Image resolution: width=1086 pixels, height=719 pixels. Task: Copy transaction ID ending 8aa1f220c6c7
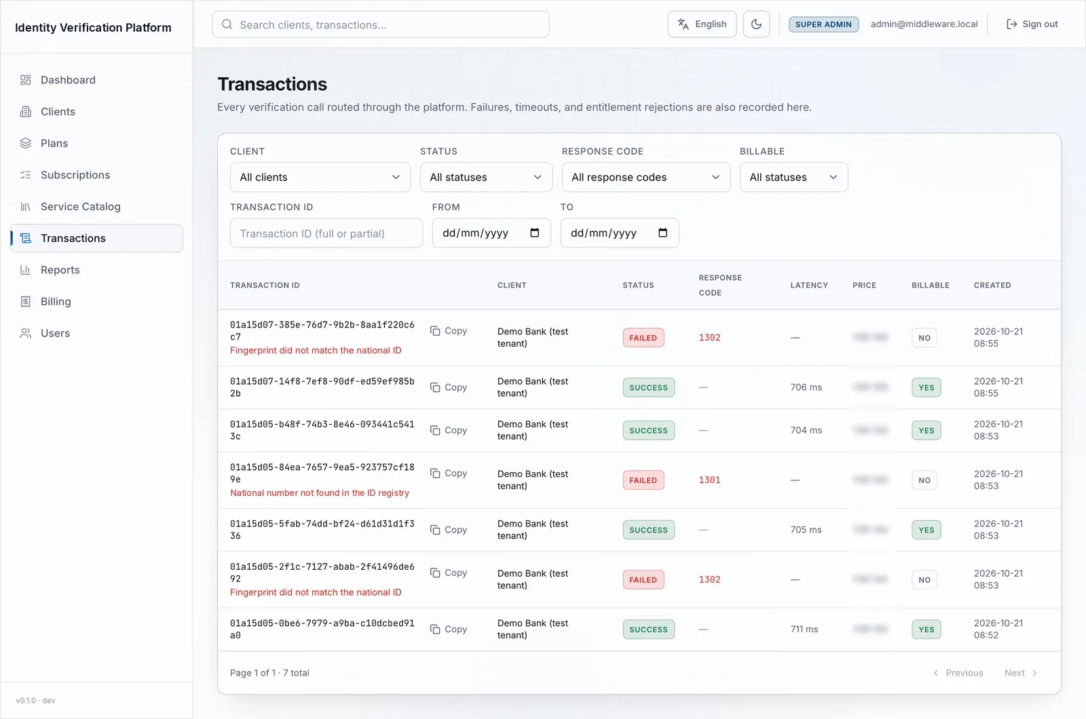pyautogui.click(x=449, y=331)
